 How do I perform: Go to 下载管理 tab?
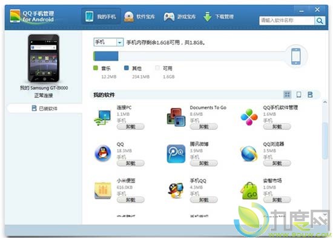[x=219, y=16]
